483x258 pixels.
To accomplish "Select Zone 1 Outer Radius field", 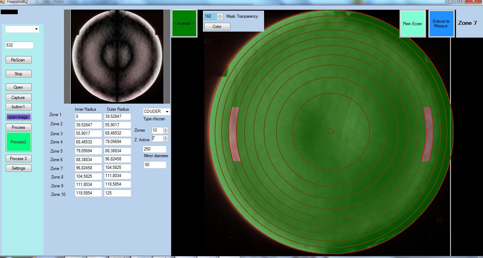I will pyautogui.click(x=118, y=116).
